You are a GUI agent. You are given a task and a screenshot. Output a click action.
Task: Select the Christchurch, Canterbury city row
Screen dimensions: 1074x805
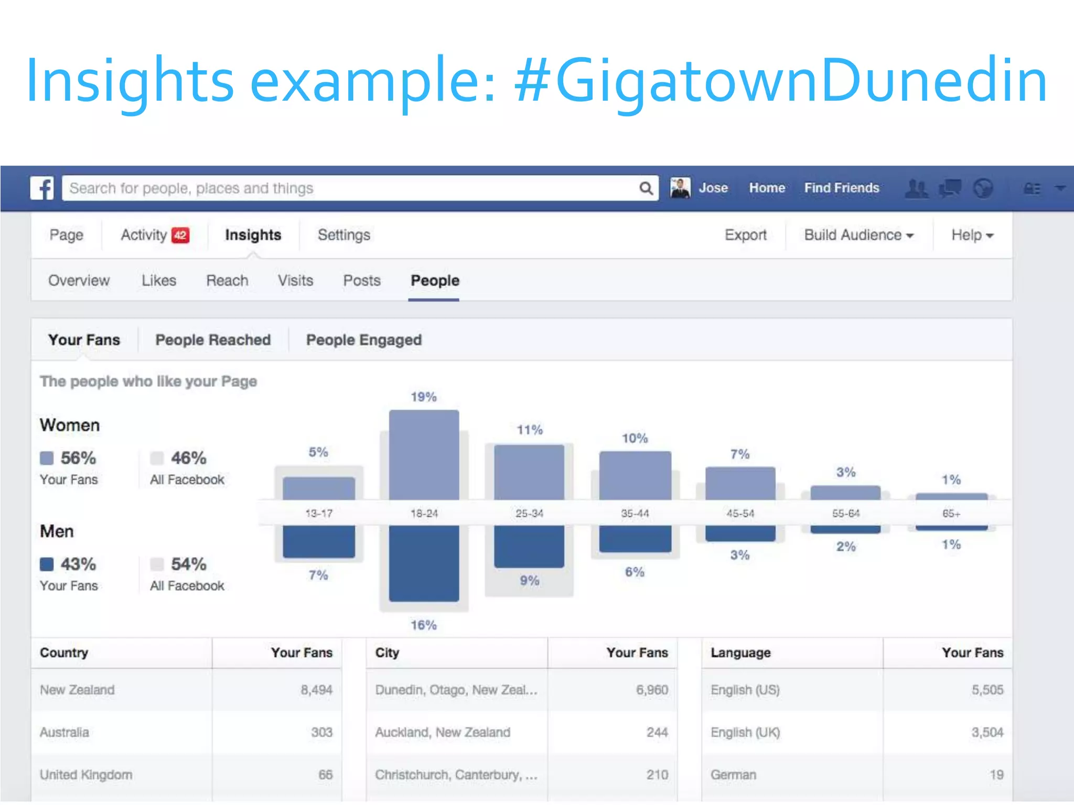522,775
